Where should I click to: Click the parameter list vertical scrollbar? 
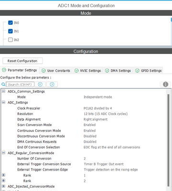168,140
